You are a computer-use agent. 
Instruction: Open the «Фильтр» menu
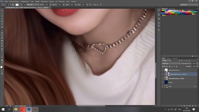pos(51,1)
